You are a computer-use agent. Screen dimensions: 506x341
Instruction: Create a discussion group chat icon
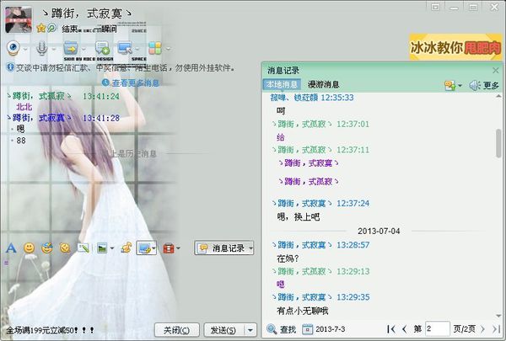(102, 48)
